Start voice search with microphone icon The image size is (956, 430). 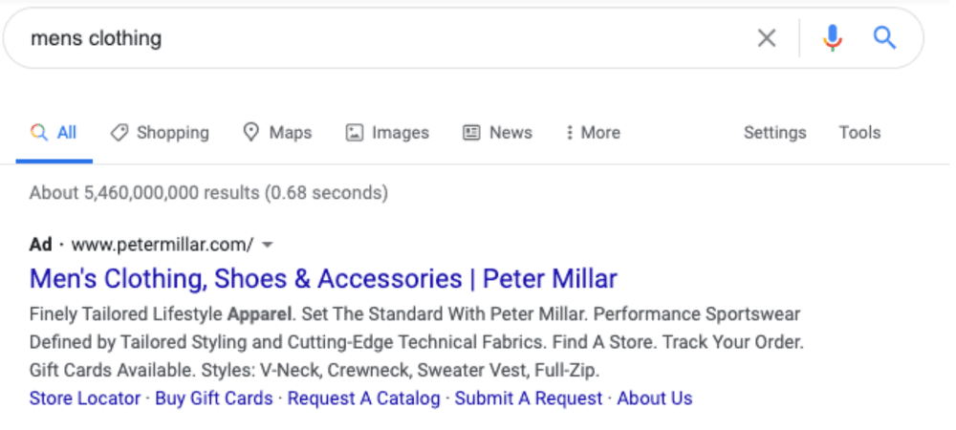[x=833, y=38]
